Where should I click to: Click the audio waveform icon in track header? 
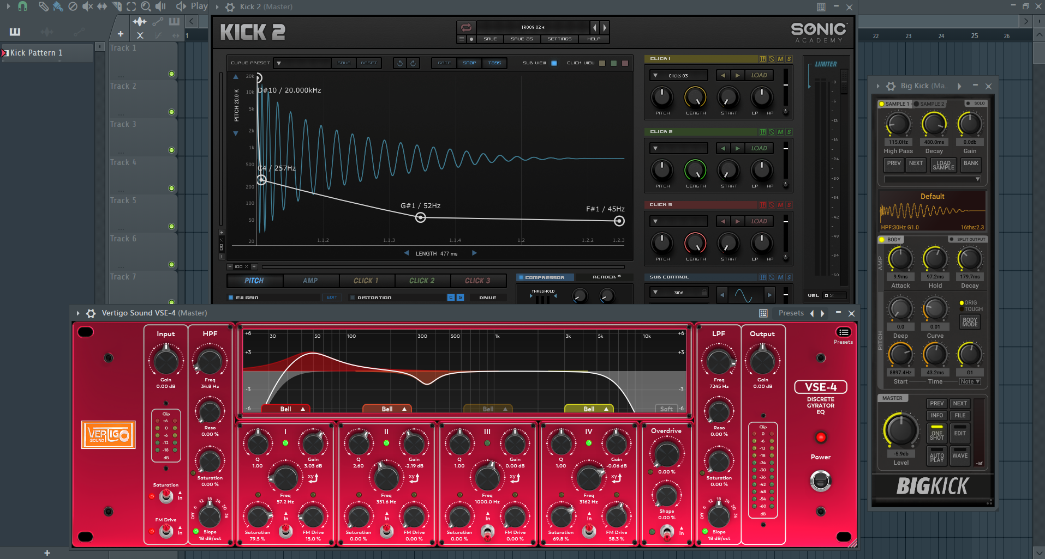point(140,21)
